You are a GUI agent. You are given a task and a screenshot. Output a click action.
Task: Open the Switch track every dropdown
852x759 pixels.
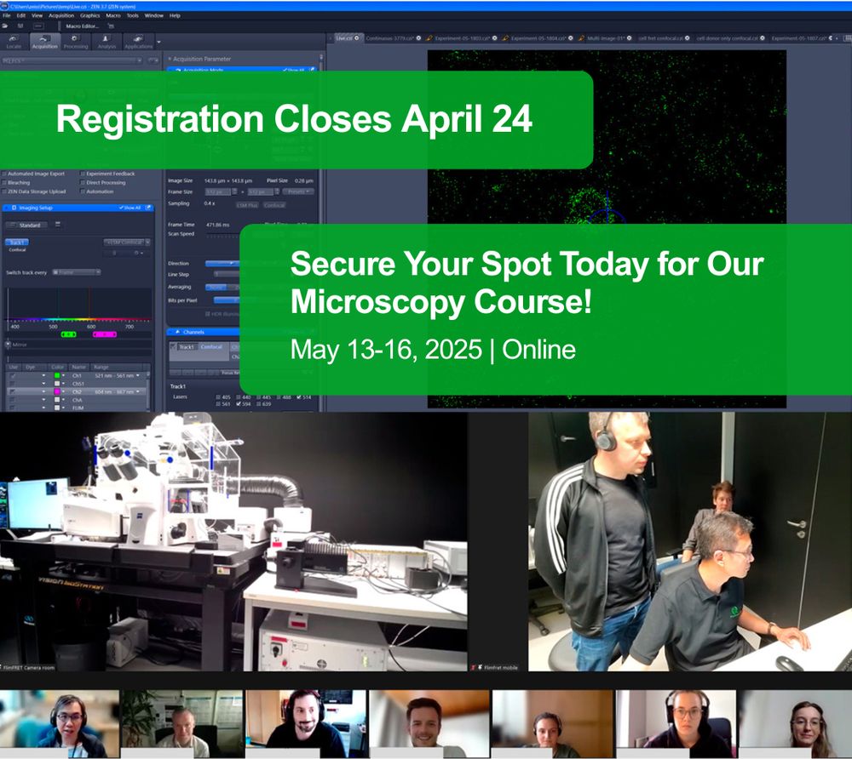click(x=77, y=272)
